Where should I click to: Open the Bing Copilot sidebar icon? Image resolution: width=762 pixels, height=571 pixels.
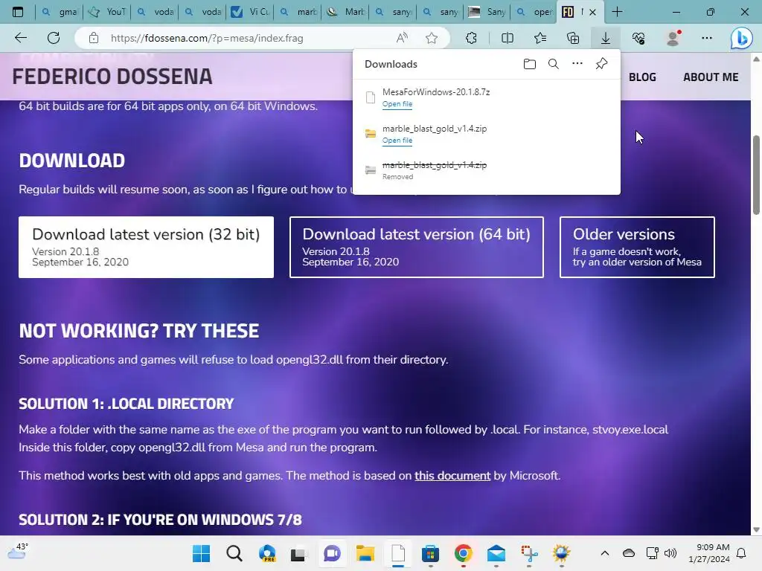[x=742, y=39]
